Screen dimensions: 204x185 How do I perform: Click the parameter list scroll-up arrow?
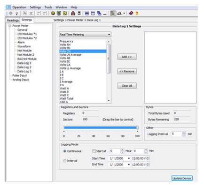[109, 42]
